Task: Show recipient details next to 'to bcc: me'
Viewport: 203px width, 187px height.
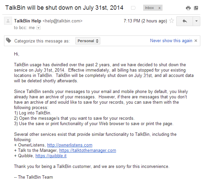Action: tap(38, 28)
